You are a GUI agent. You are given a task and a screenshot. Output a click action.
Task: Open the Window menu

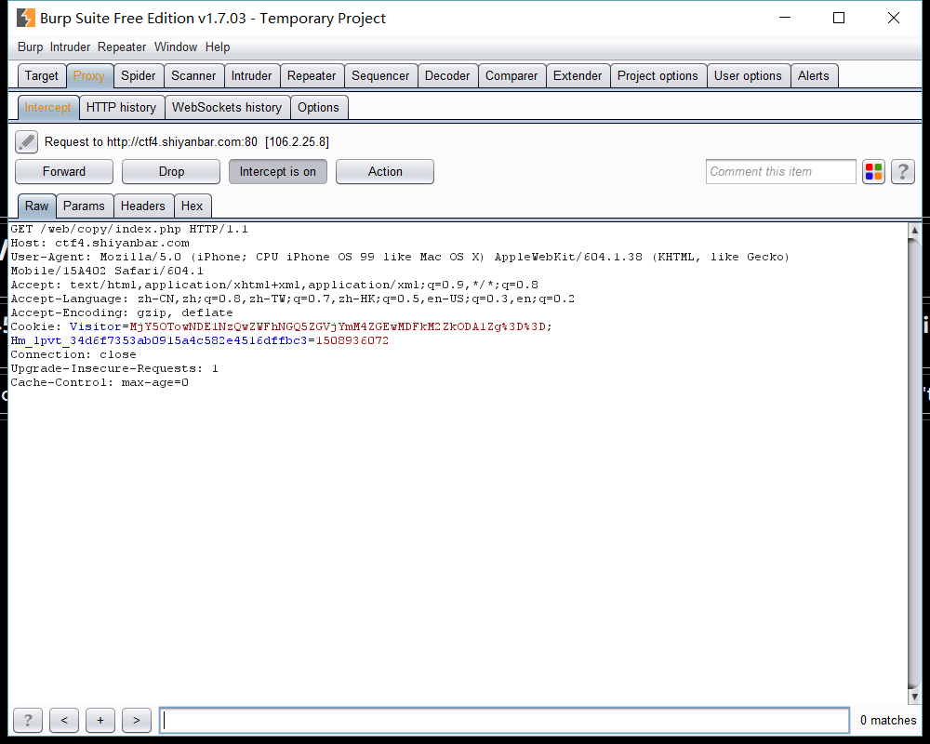click(x=176, y=46)
